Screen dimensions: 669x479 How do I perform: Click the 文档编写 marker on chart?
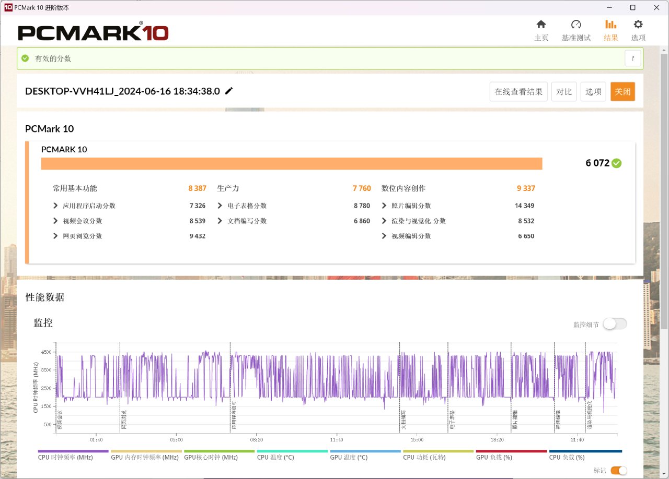(403, 420)
